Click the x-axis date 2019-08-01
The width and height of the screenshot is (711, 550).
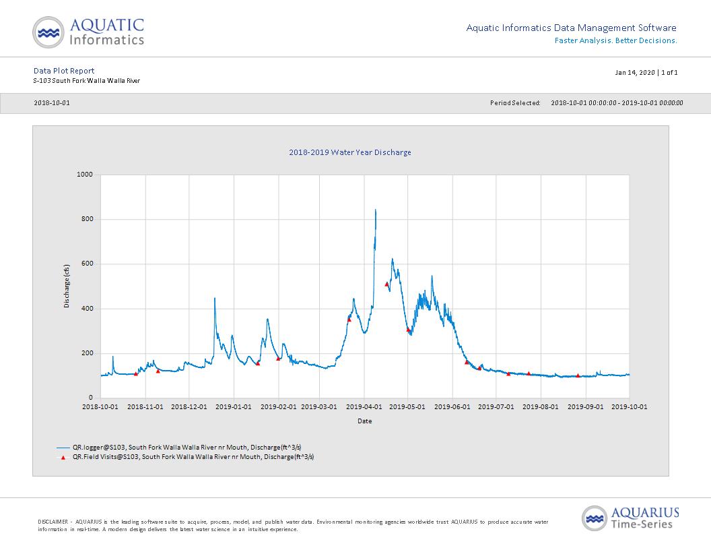(541, 407)
